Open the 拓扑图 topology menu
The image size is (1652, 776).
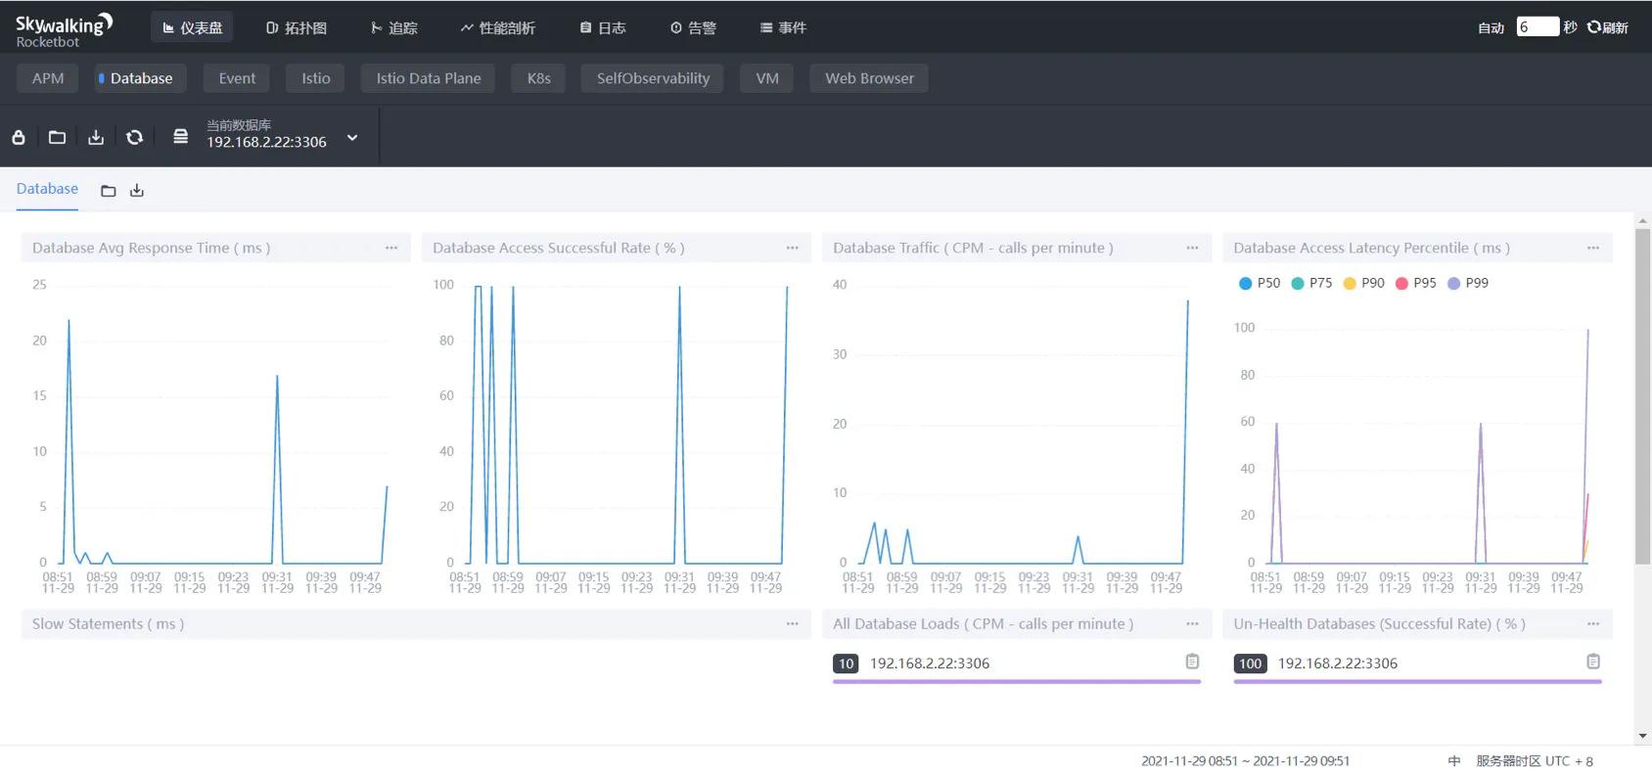[x=297, y=28]
